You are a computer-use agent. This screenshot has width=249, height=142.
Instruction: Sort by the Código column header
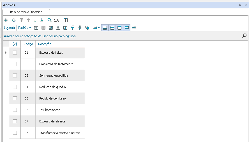(x=28, y=44)
